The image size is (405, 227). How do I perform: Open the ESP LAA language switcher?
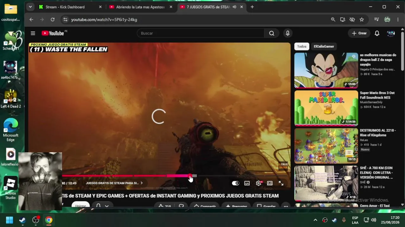(355, 220)
